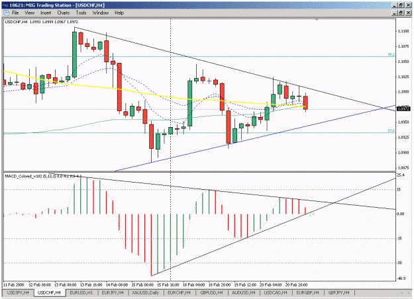Viewport: 414px width, 299px height.
Task: Open the GBPJPY,H4 chart tab
Action: [x=338, y=292]
